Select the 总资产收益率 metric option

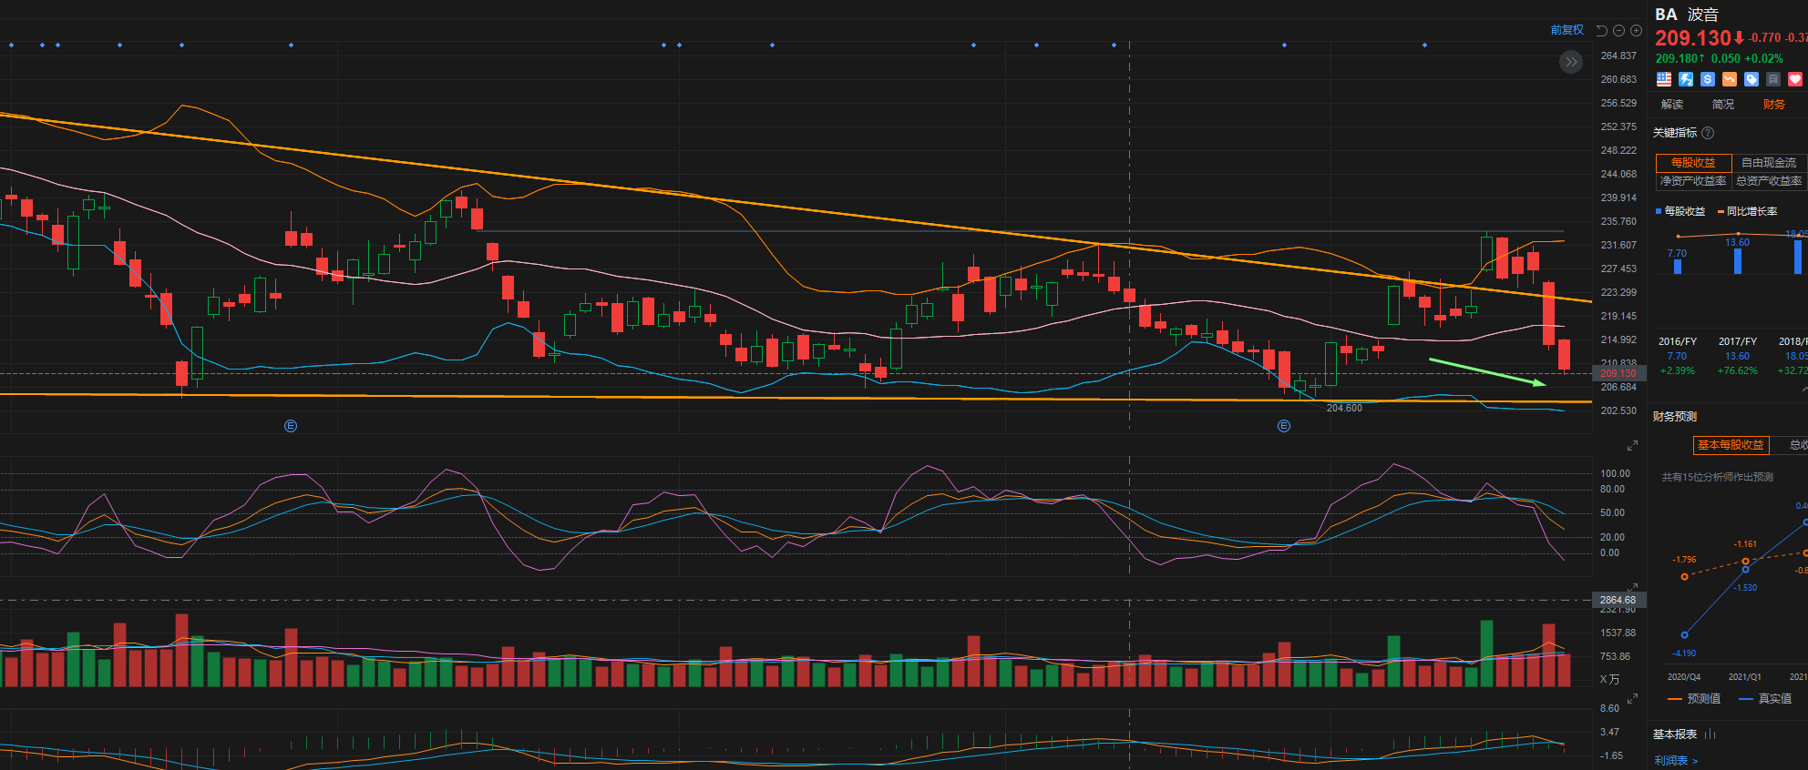(x=1769, y=181)
